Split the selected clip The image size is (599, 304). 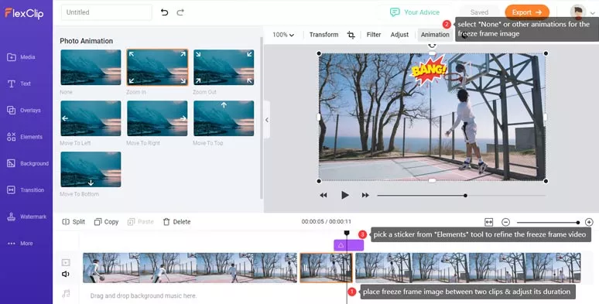pyautogui.click(x=74, y=222)
